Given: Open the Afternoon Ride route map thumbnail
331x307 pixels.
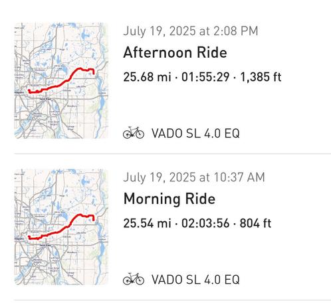Looking at the screenshot, I should point(61,80).
